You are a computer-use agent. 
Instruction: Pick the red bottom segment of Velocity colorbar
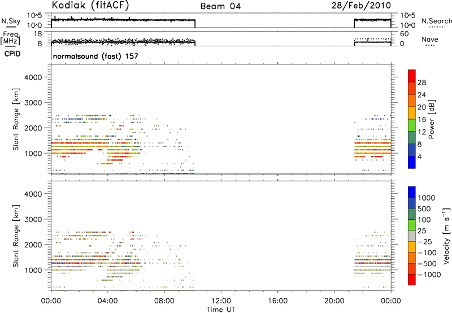(x=412, y=280)
